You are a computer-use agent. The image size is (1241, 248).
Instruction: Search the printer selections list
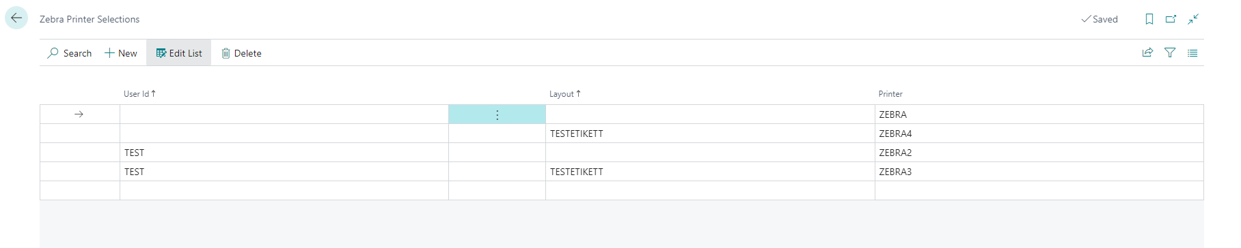pos(70,53)
